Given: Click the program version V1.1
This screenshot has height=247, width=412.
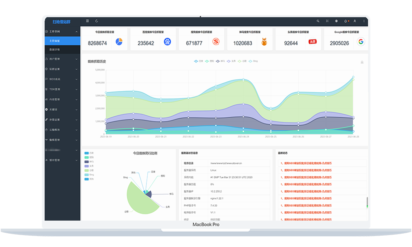Looking at the screenshot, I should pyautogui.click(x=213, y=212).
